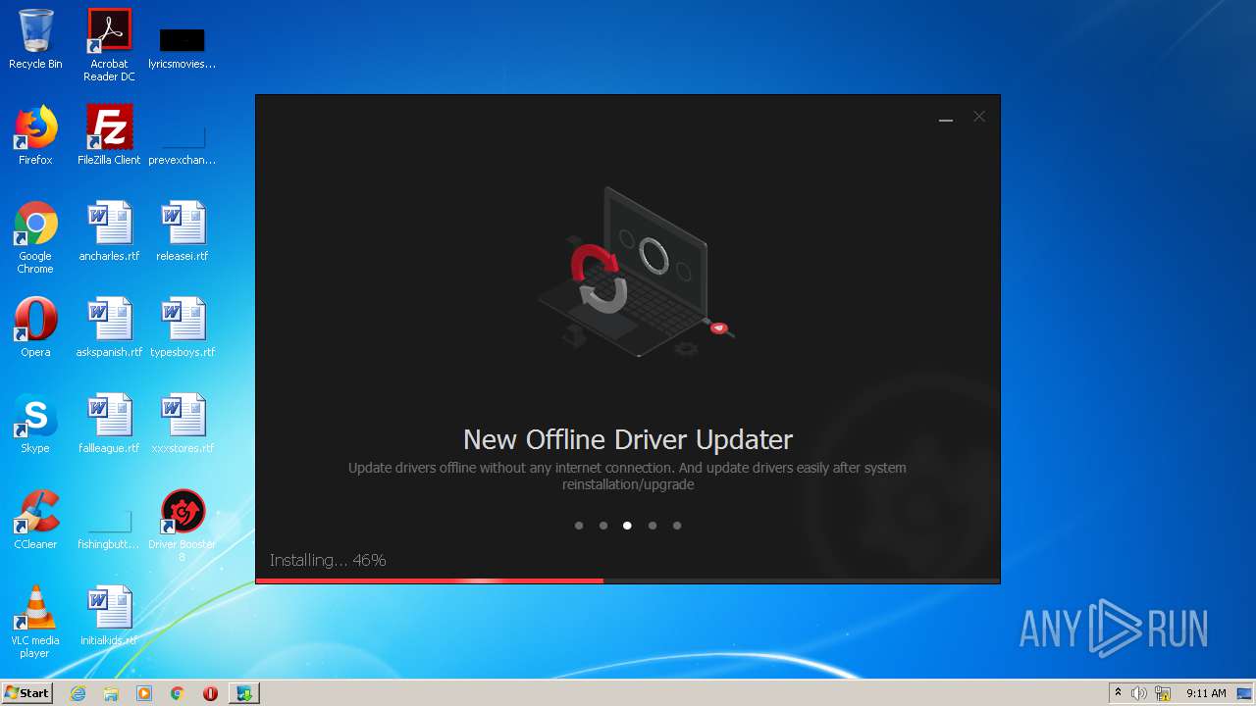Select releasei.rtf file icon
Viewport: 1256px width, 706px height.
click(x=183, y=231)
